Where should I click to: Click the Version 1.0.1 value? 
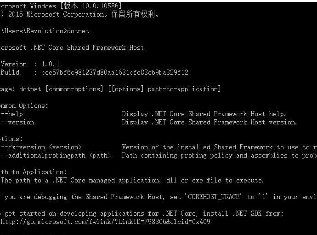[51, 64]
